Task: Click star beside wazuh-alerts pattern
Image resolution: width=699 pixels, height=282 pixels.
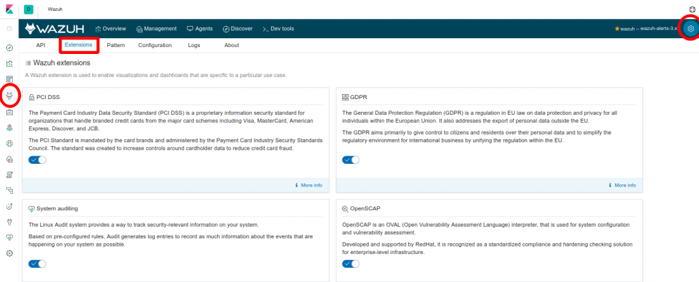Action: (617, 29)
